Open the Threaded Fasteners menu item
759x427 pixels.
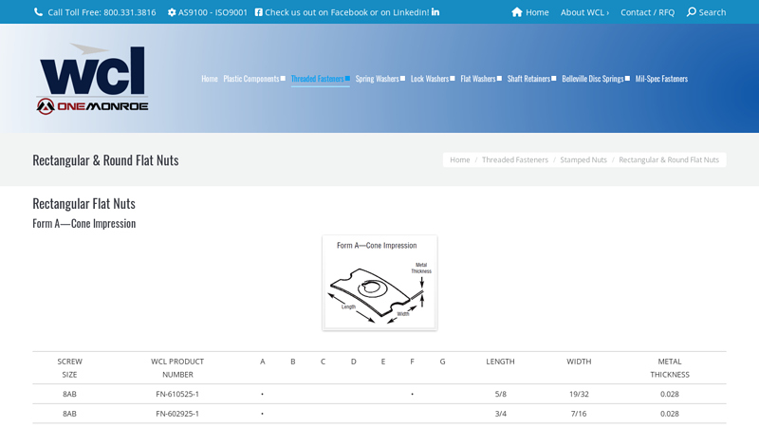[x=317, y=79]
